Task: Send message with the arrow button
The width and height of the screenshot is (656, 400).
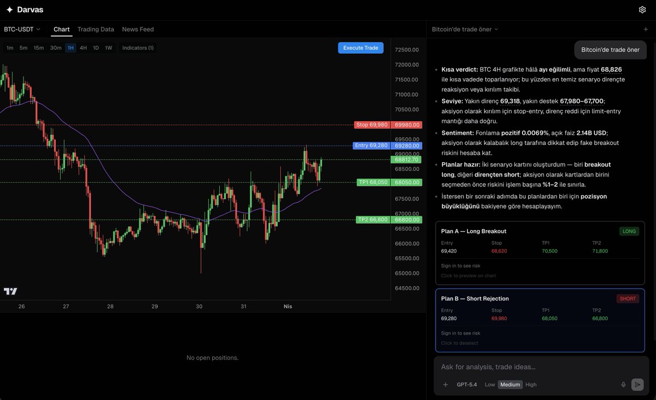Action: [637, 385]
